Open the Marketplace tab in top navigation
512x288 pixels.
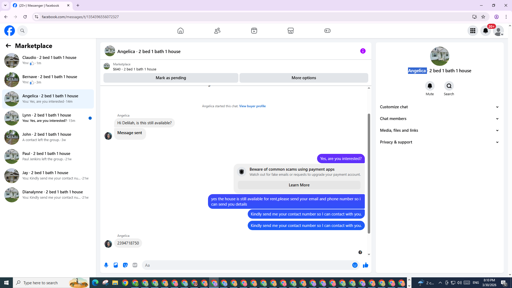tap(290, 31)
